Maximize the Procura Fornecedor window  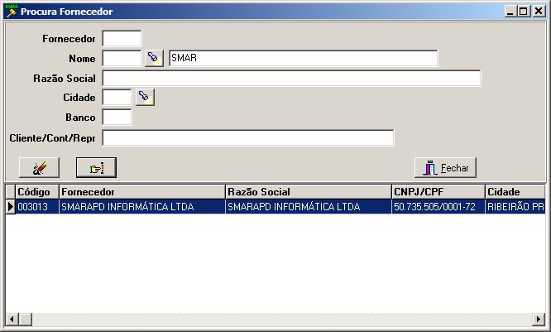click(x=523, y=12)
